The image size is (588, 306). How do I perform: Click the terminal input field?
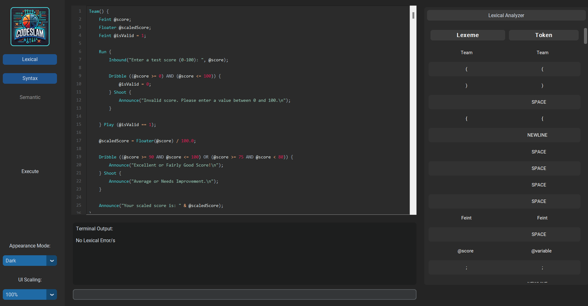click(244, 294)
